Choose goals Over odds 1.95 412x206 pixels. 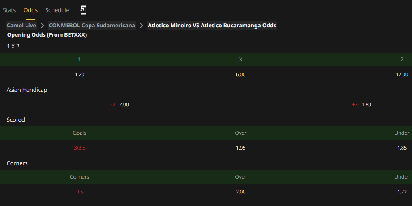[240, 148]
